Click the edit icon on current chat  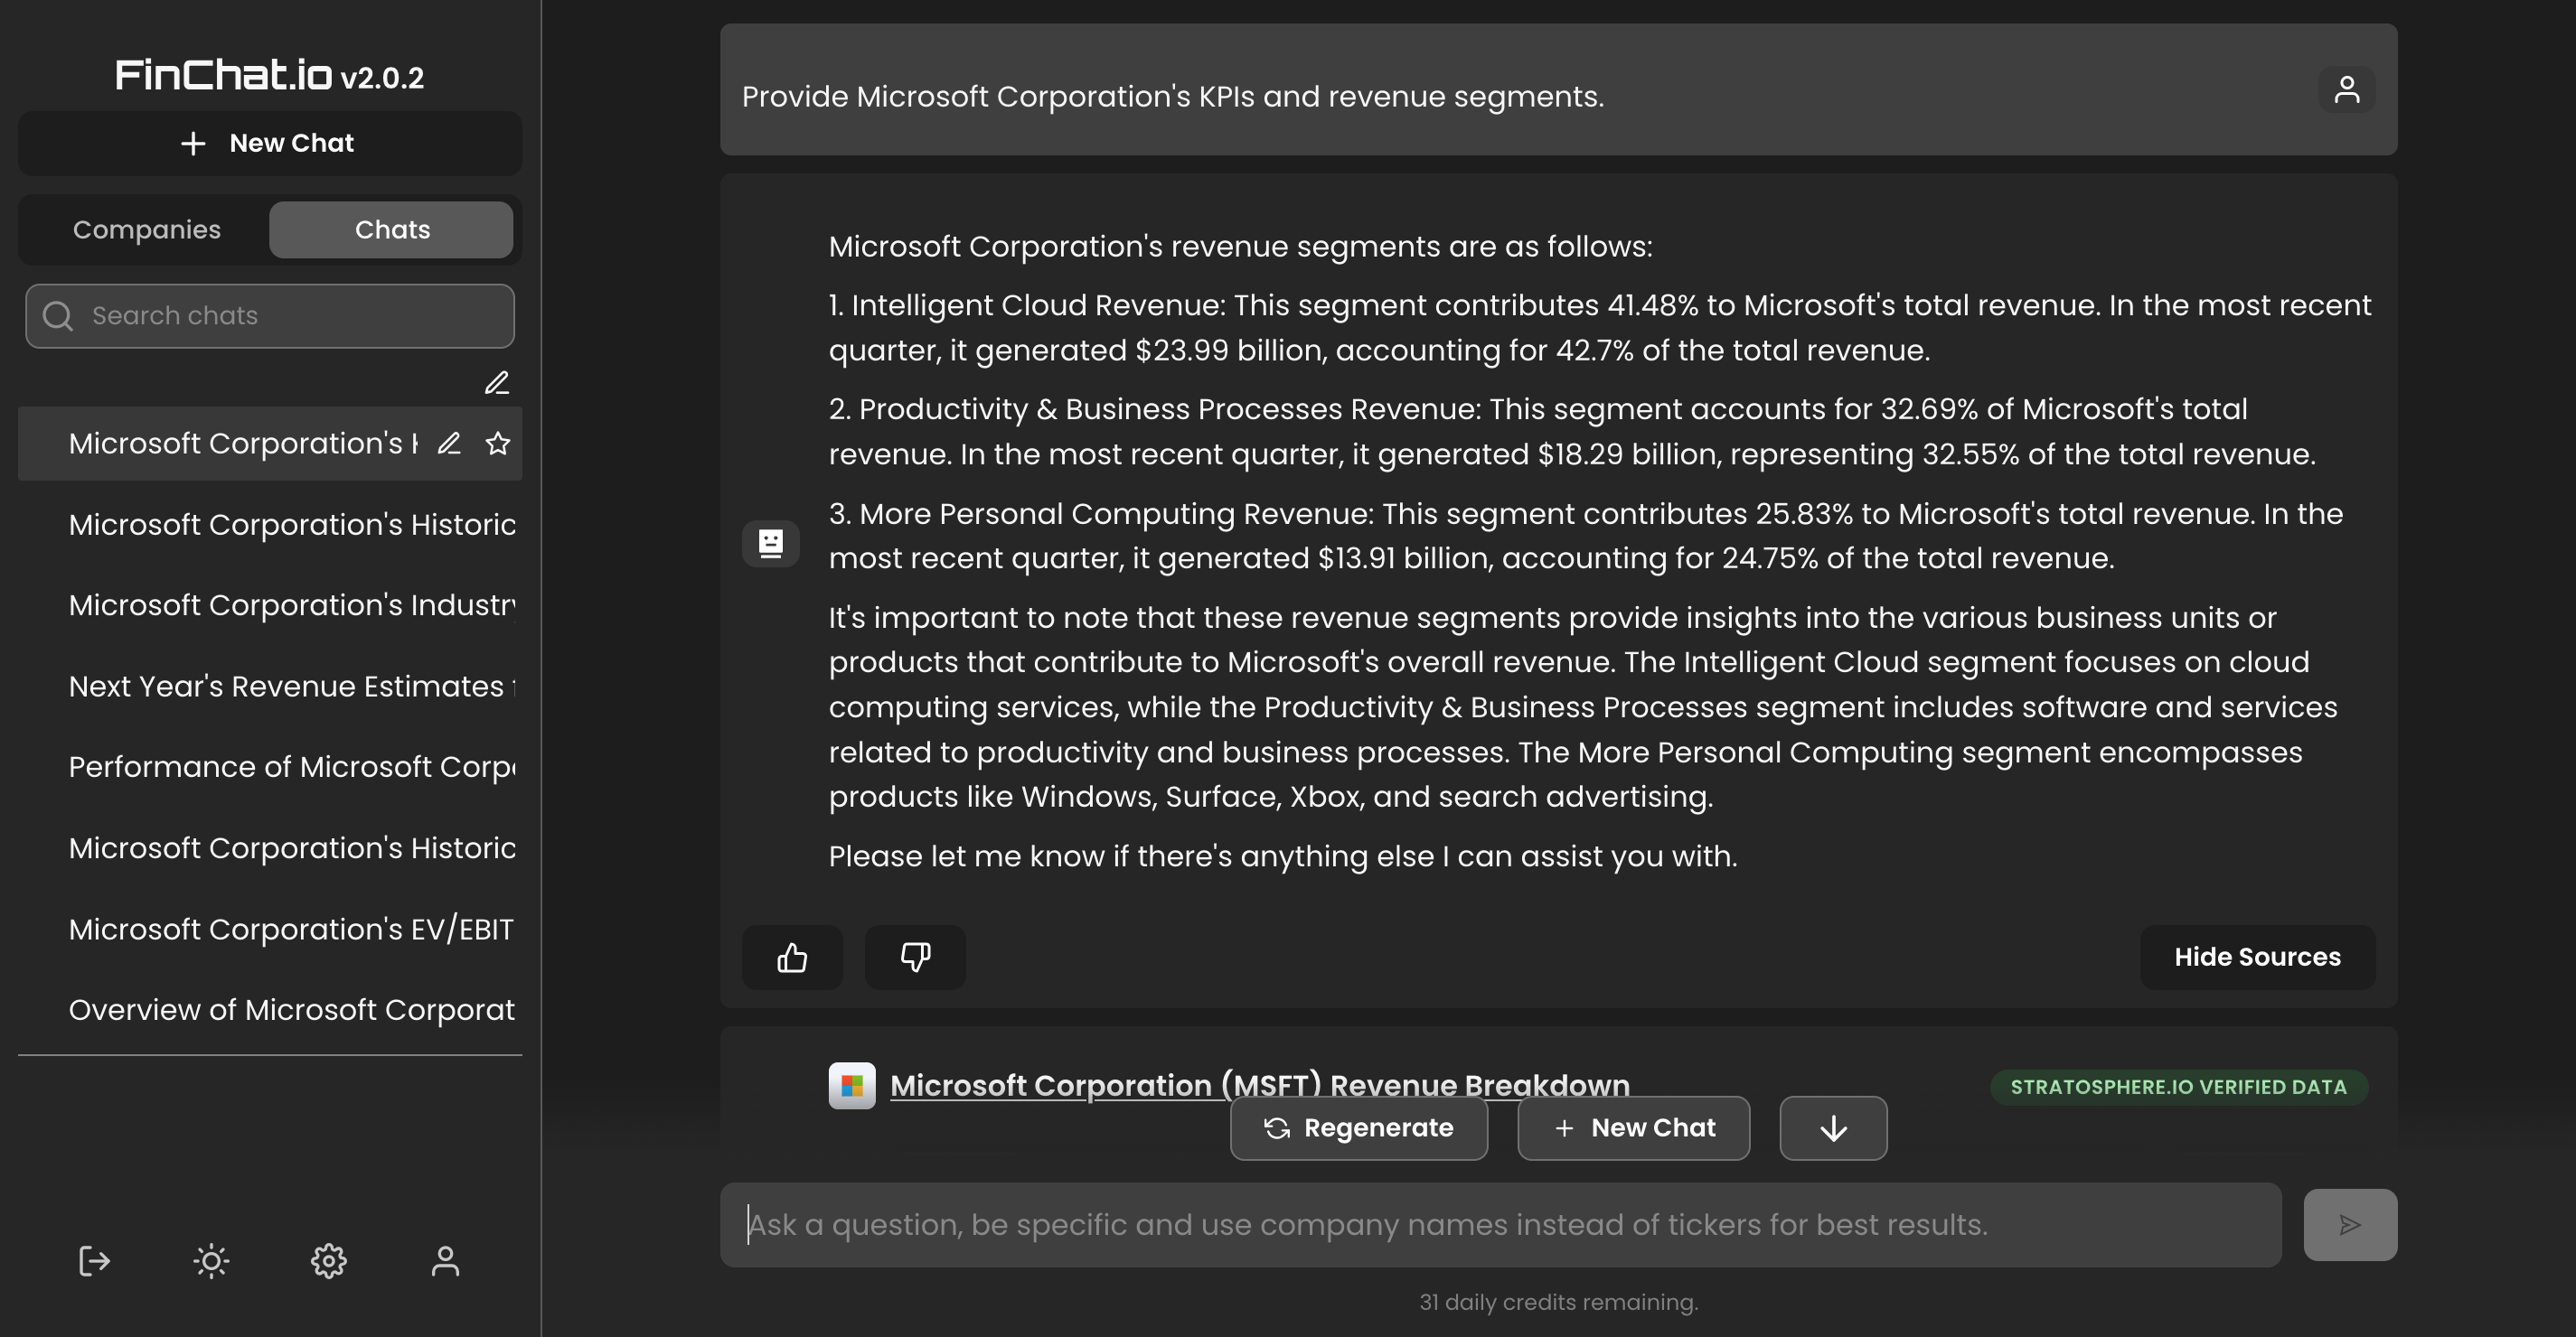point(448,443)
